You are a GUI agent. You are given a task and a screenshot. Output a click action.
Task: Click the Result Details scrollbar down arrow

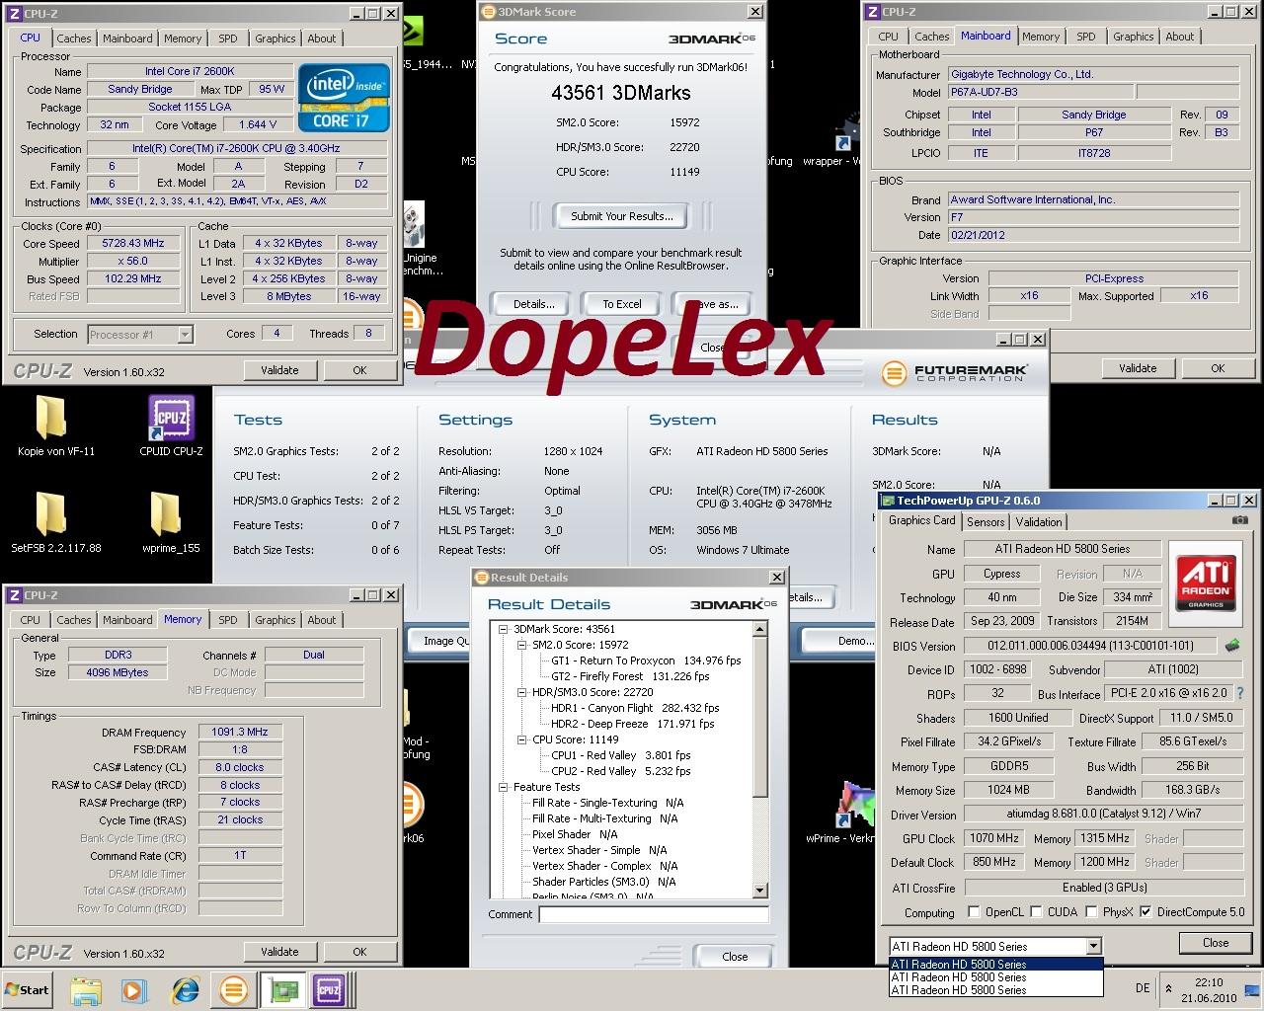coord(759,890)
